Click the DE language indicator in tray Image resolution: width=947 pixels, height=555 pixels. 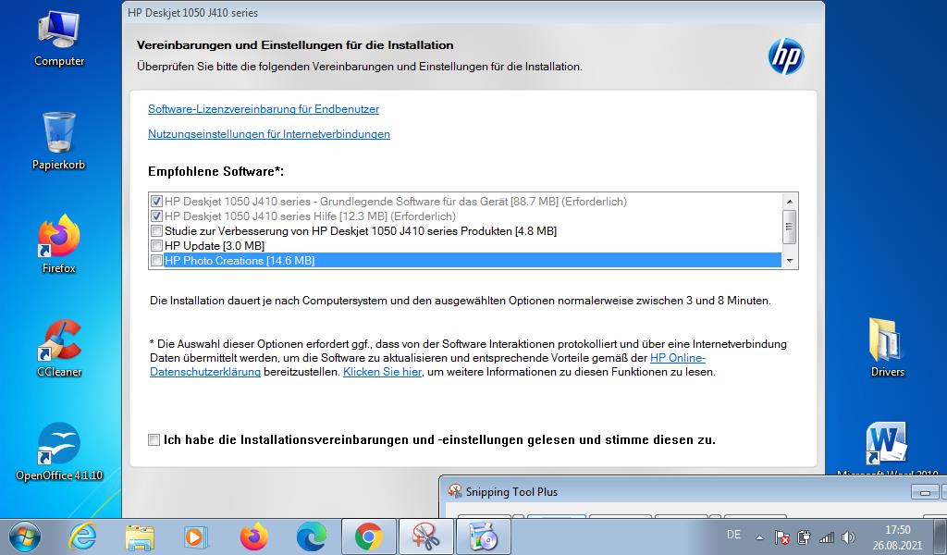coord(733,535)
